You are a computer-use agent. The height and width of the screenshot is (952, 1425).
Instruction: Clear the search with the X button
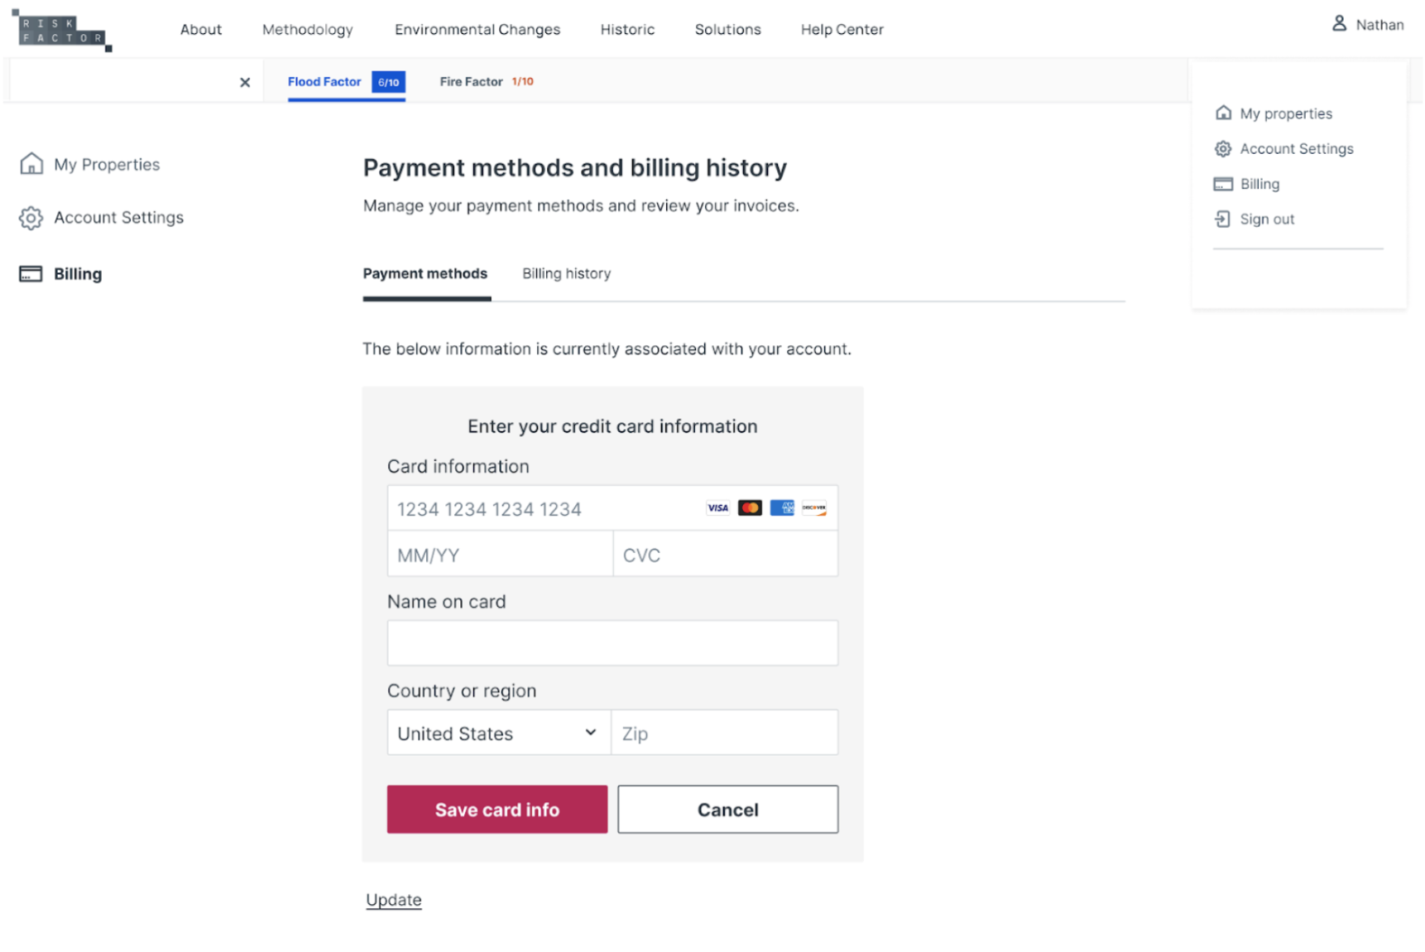245,82
